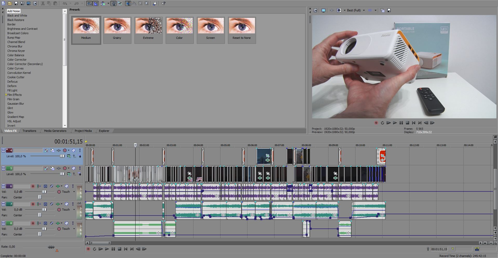Open Track Motion on track 4
Screen dimensions: 498x258
pos(52,150)
